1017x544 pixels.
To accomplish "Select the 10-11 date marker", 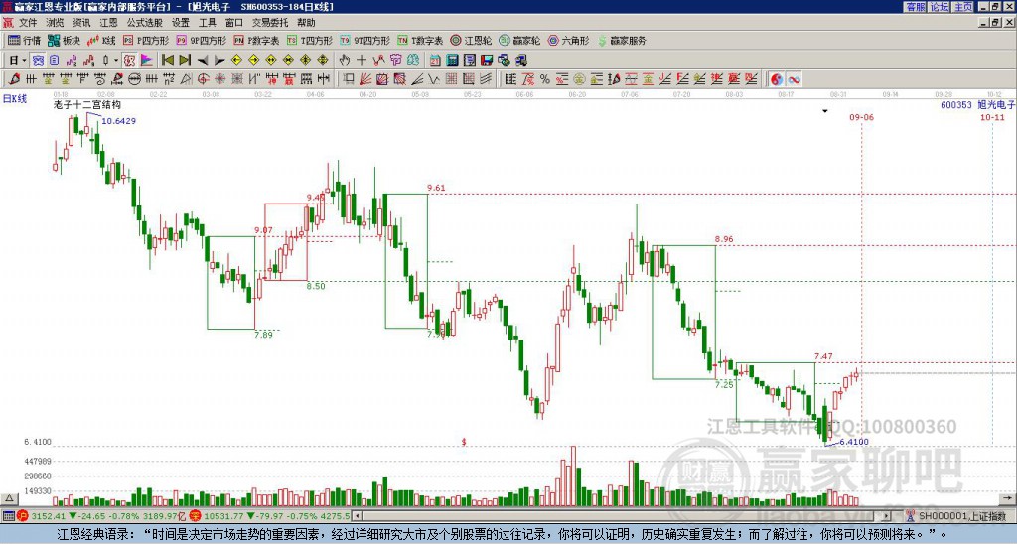I will [992, 117].
